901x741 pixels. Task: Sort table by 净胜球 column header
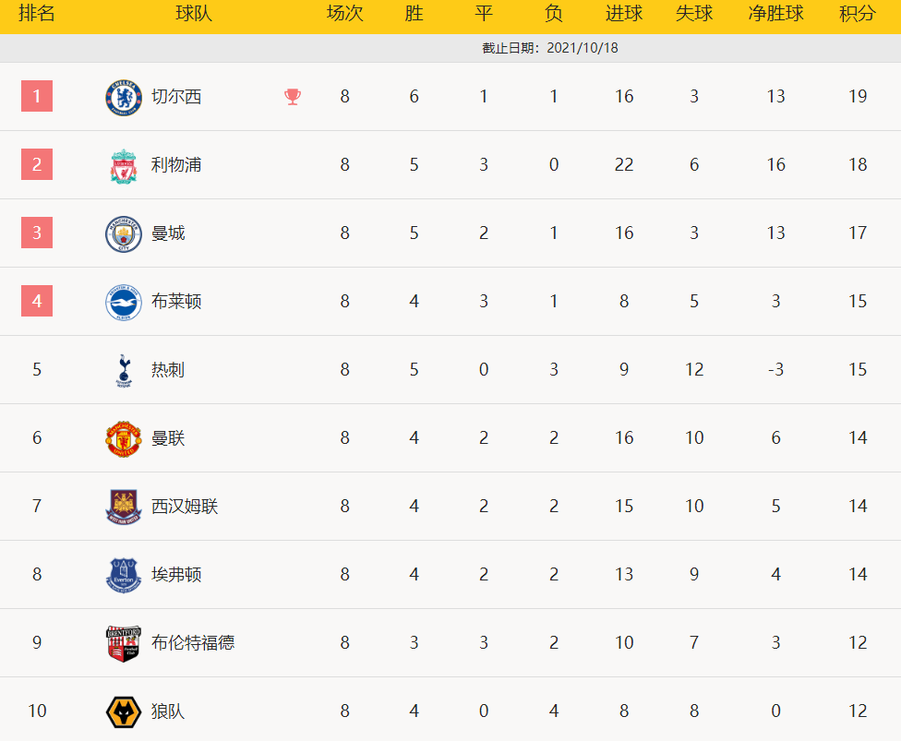775,13
